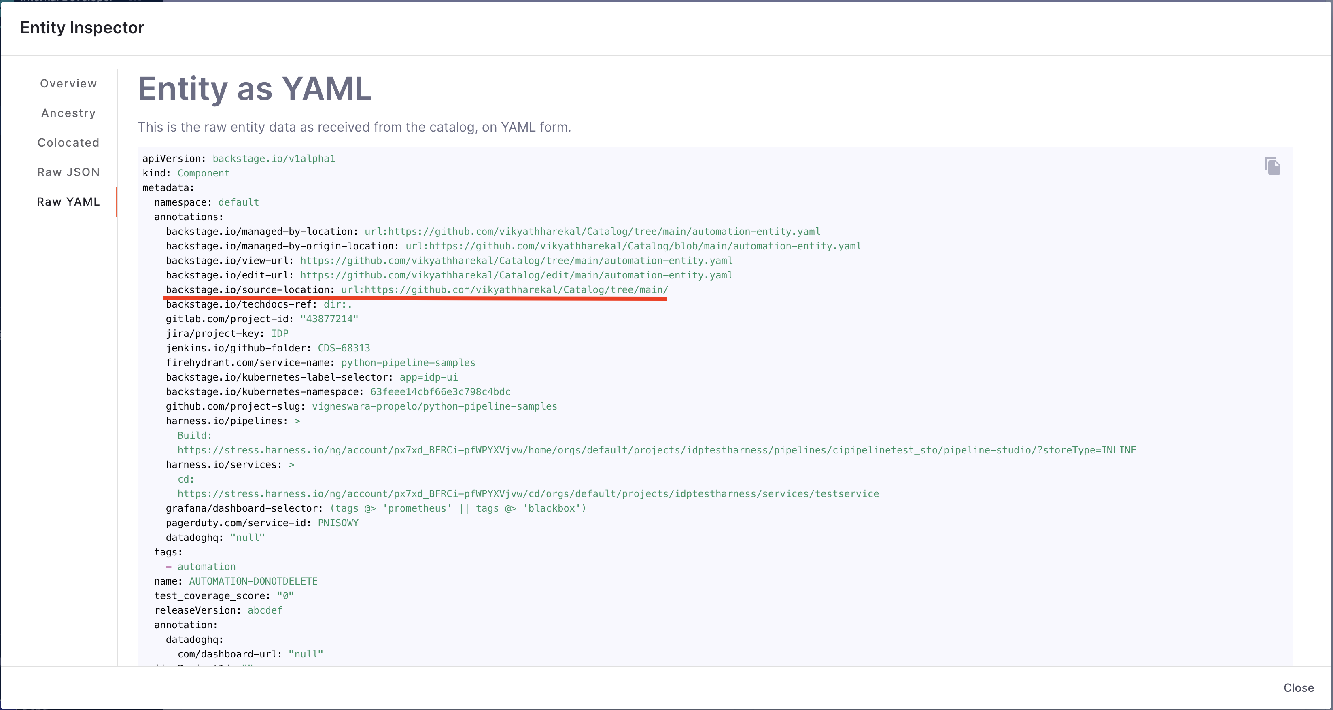Click the AUTOMATION-DONOTDELETE name value
This screenshot has height=710, width=1333.
(253, 581)
